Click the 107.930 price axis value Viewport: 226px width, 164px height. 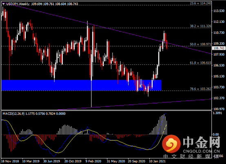coord(219,55)
